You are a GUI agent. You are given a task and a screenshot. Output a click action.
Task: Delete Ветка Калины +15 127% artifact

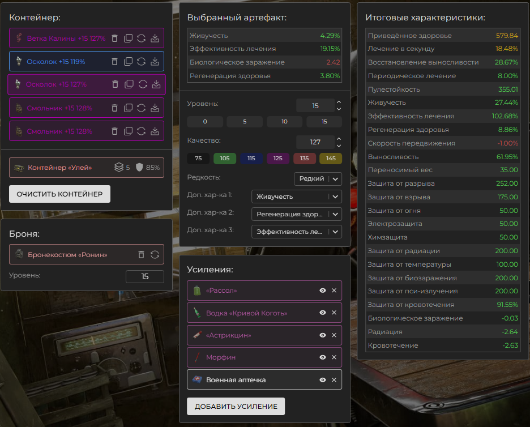pyautogui.click(x=114, y=38)
